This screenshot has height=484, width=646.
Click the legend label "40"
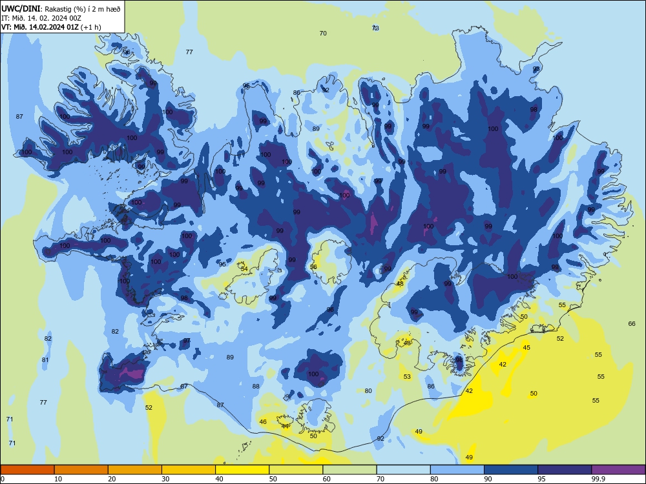click(219, 479)
